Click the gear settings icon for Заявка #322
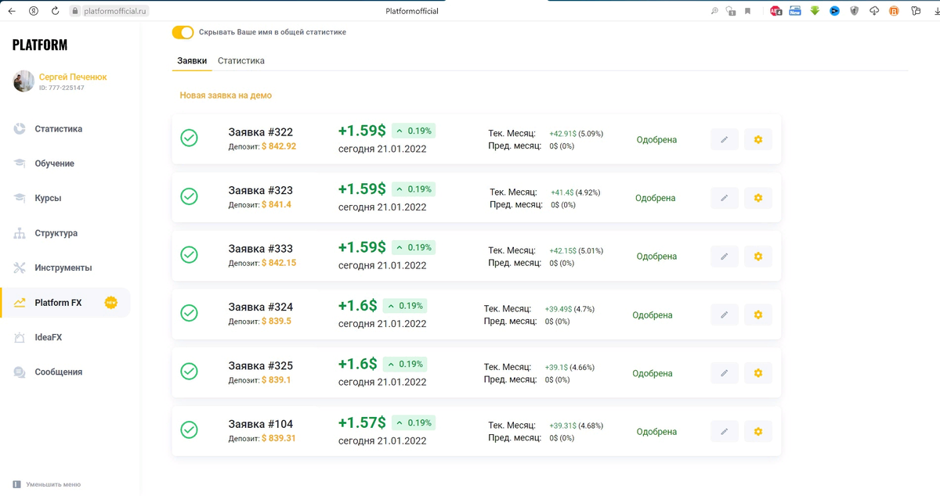 pos(757,140)
